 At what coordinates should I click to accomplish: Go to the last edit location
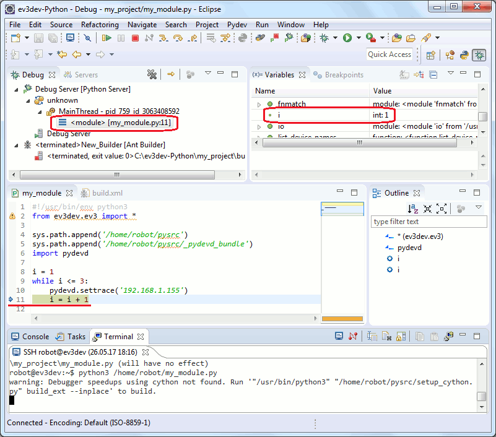tap(62, 54)
